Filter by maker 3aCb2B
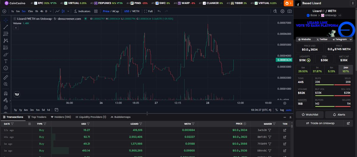The height and width of the screenshot is (157, 357). point(270,130)
